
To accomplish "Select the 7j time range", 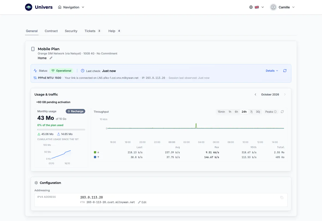I will click(x=251, y=112).
